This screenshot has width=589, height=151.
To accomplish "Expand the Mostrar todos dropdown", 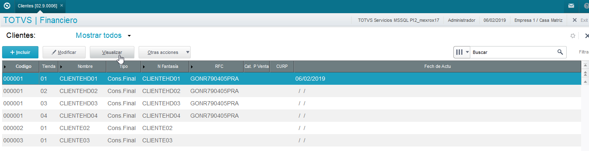I will pos(129,36).
